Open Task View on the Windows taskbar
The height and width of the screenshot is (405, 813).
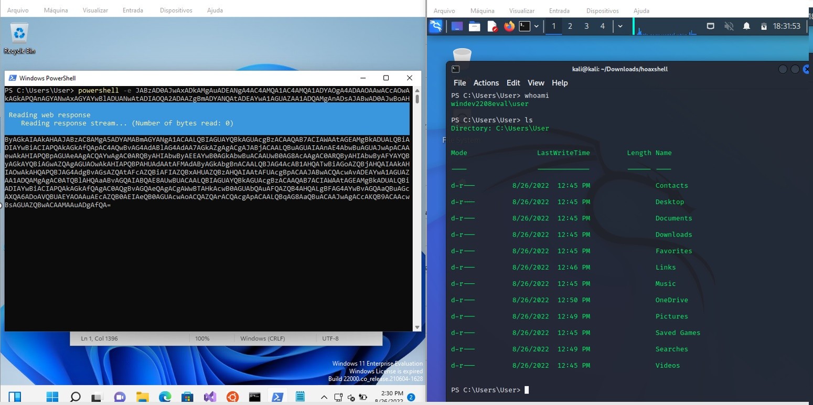(x=97, y=397)
